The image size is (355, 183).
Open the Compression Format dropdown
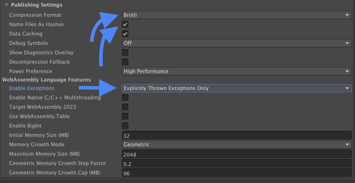coord(236,15)
